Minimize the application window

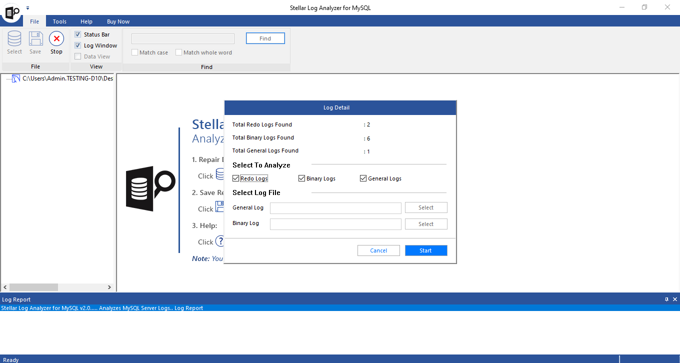(621, 7)
